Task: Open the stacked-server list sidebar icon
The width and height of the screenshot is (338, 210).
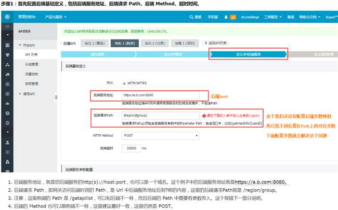Action: [x=7, y=45]
